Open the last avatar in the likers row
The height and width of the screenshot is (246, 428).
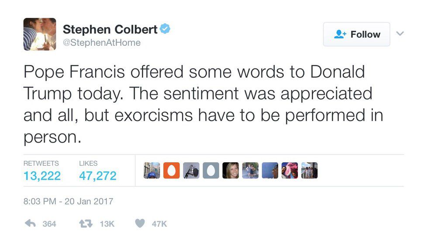pos(309,171)
